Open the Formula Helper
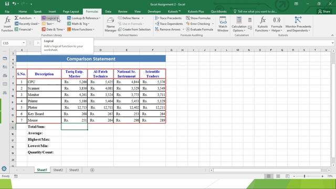Viewport: 336px width, 189px height. (x=277, y=24)
